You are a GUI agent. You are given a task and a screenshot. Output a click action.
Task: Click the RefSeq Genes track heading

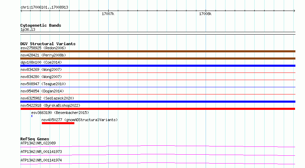pyautogui.click(x=35, y=139)
